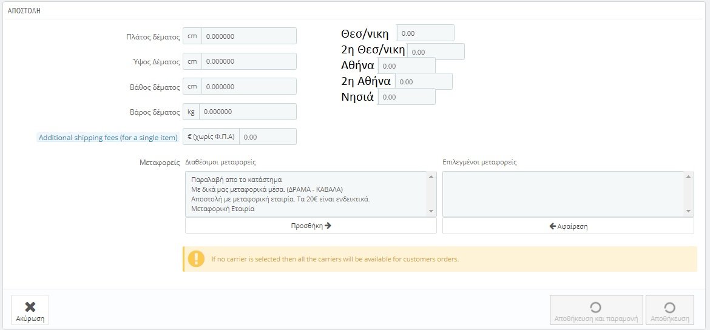Click the Προσθήκη add carrier button
This screenshot has height=330, width=710.
tap(311, 226)
